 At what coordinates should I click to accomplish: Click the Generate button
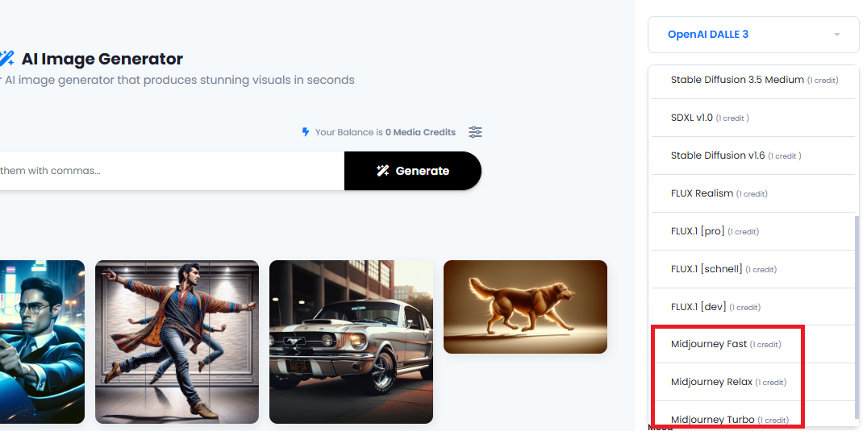[x=412, y=171]
